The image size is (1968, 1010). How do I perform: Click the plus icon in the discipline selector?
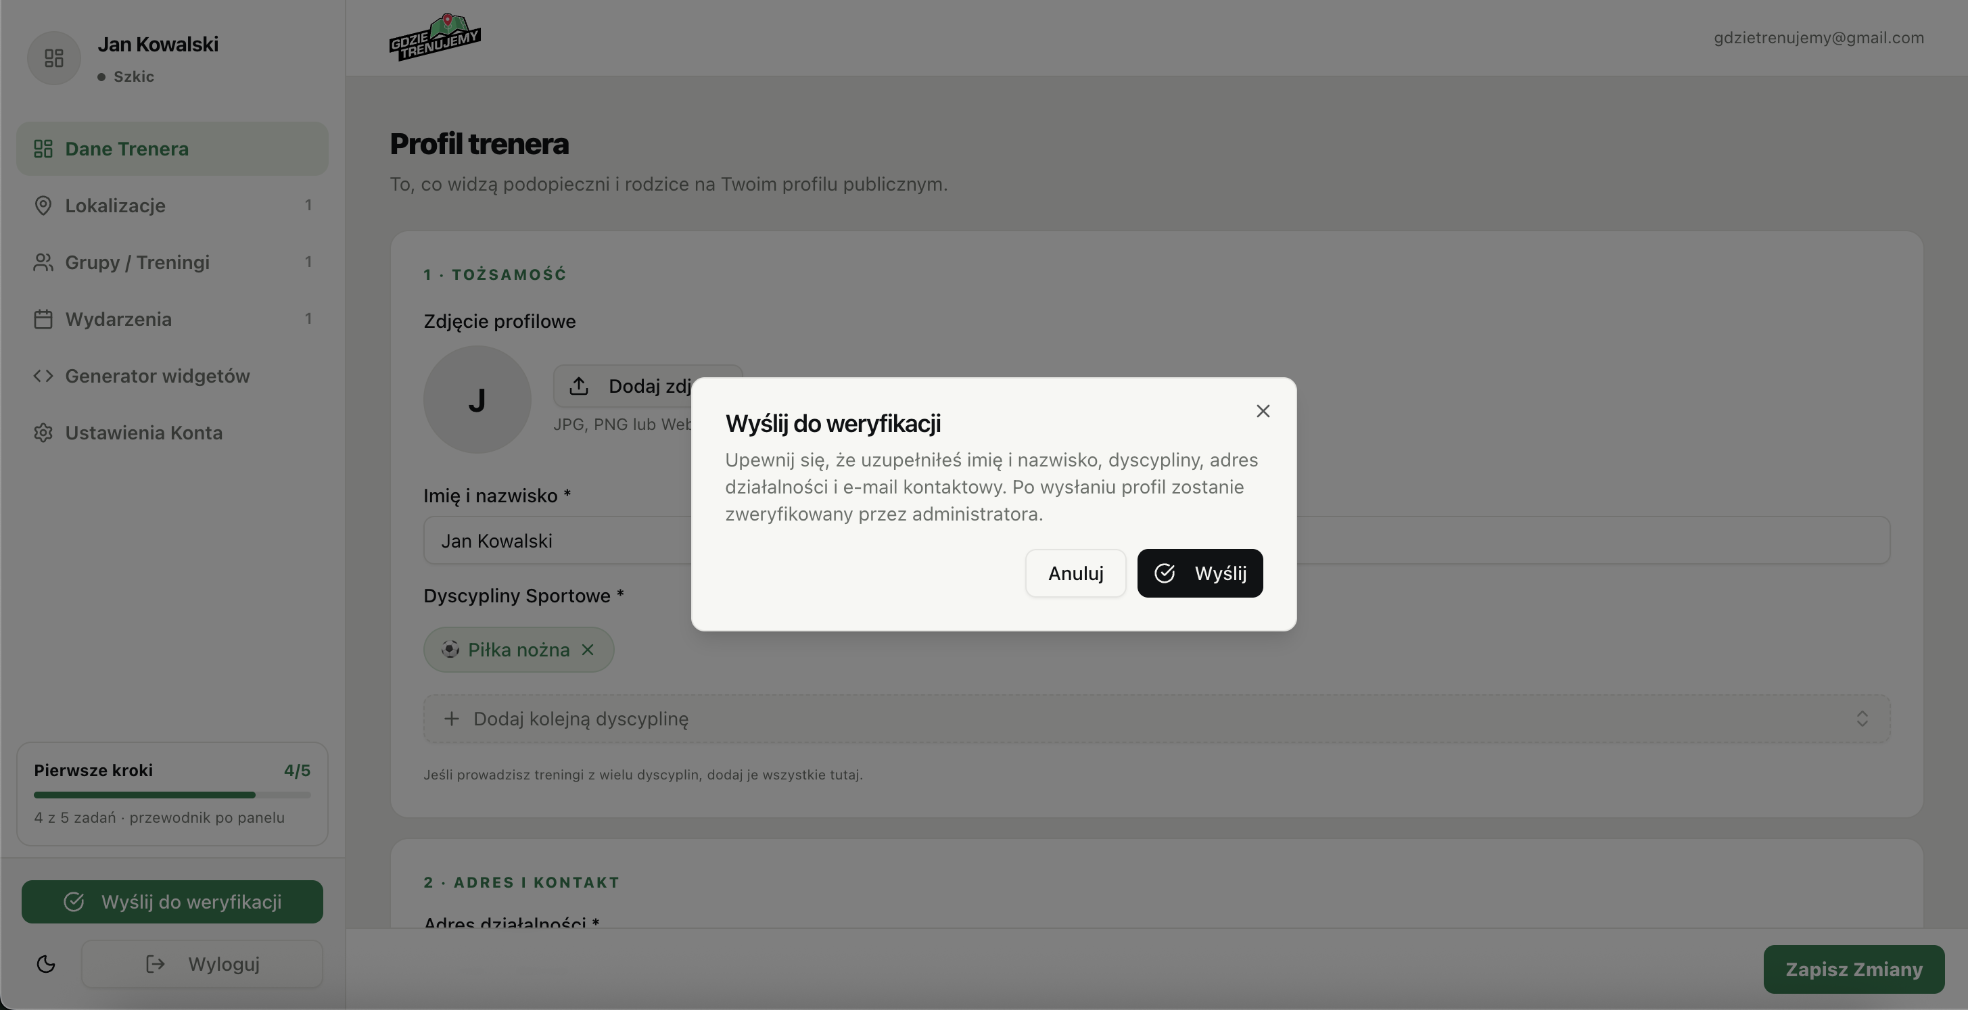tap(452, 719)
